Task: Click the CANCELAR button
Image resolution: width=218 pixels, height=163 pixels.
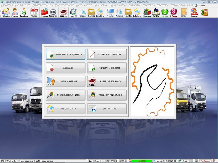Action: [66, 68]
